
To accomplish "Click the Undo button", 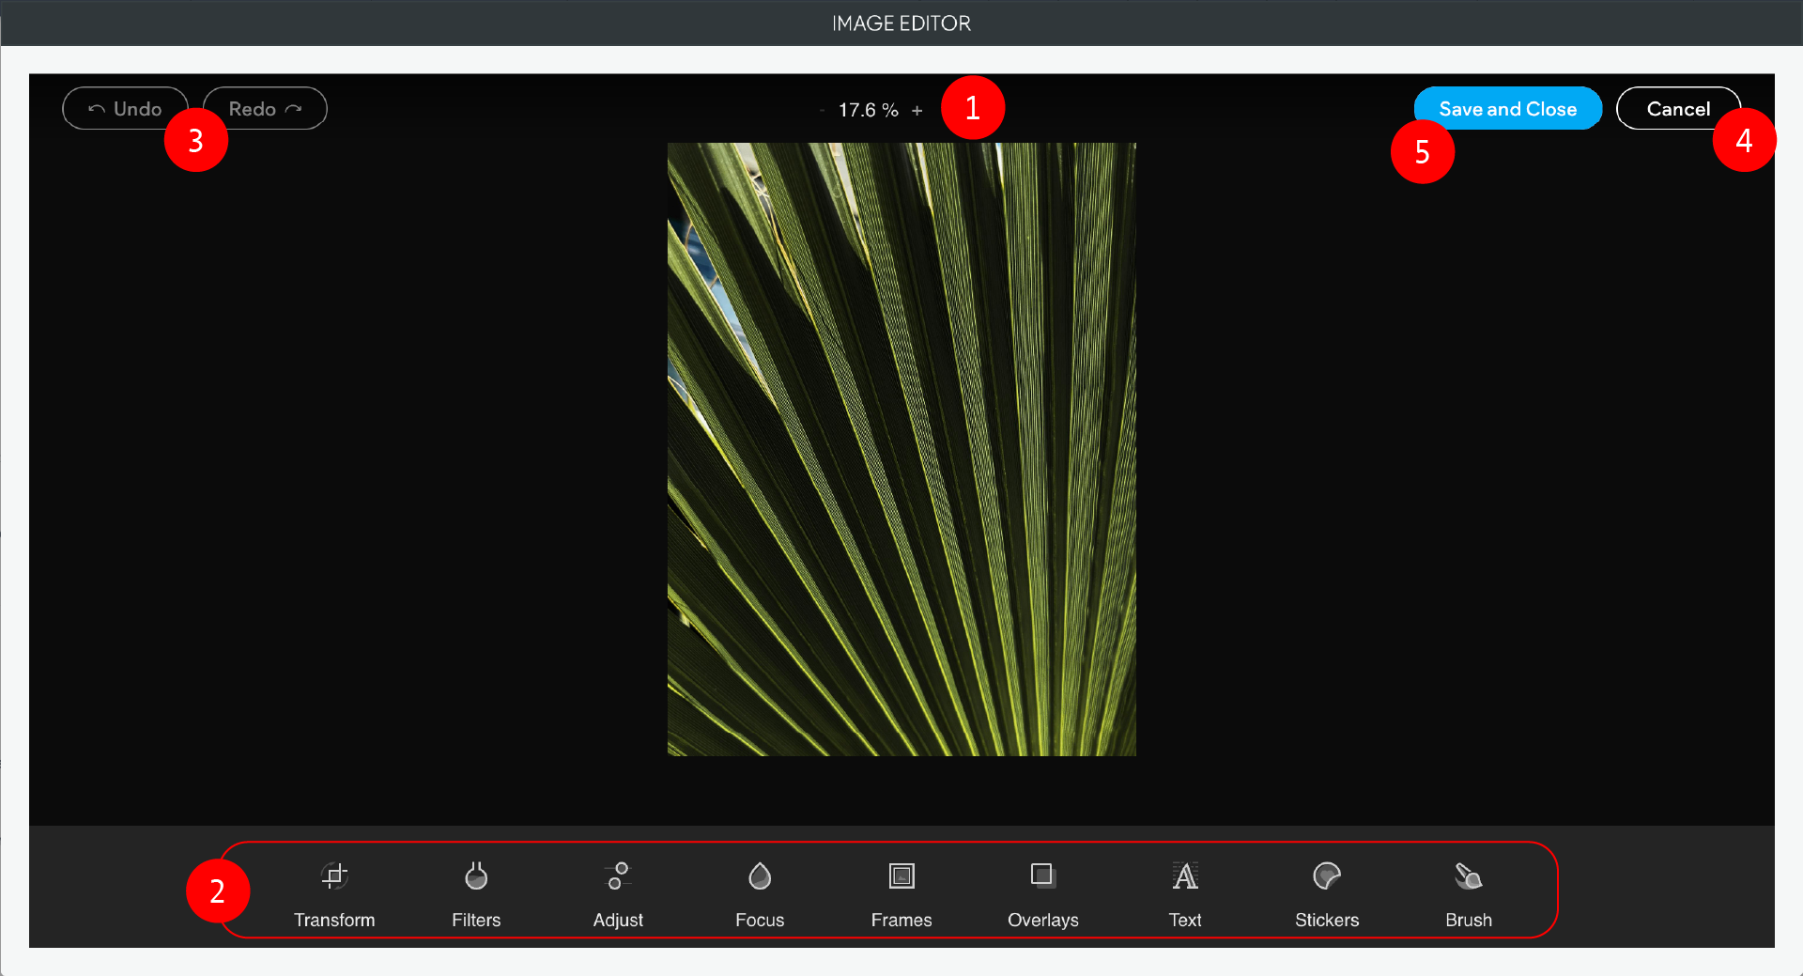I will click(125, 108).
